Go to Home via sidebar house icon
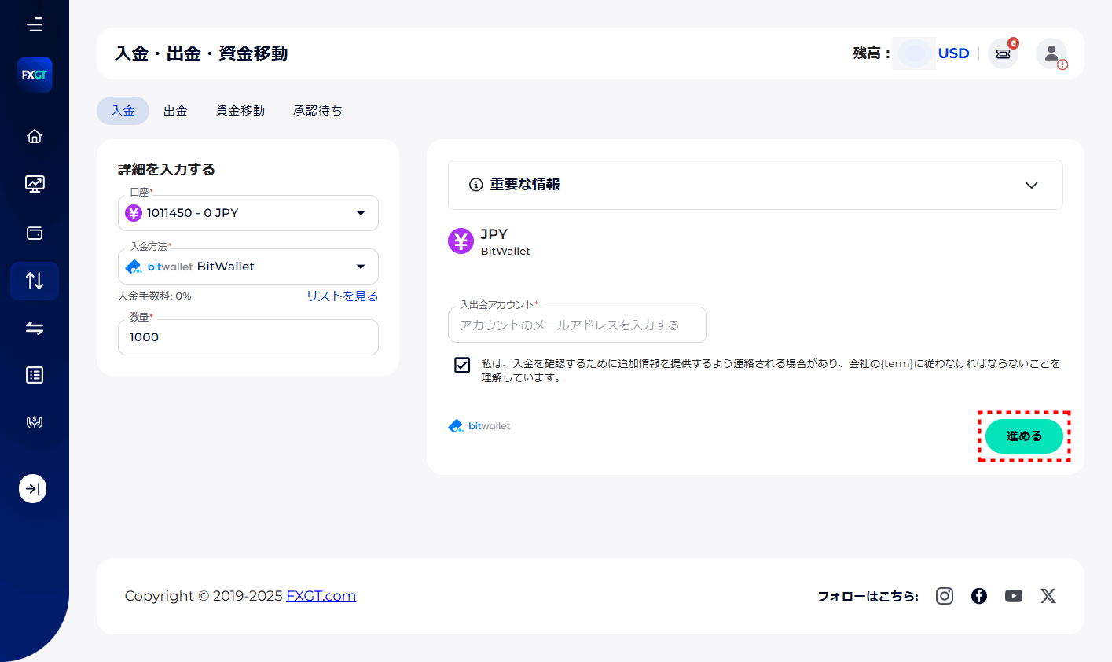Screen dimensions: 1112x662 pos(35,136)
